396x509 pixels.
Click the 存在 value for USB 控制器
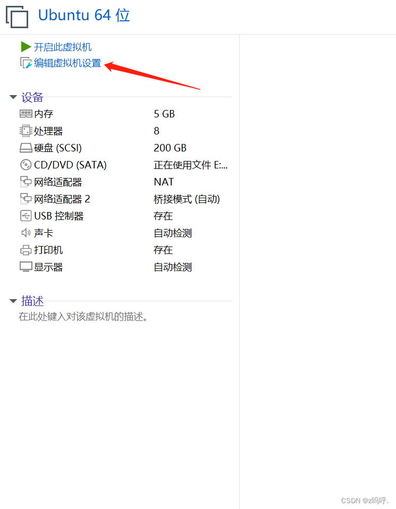click(x=163, y=216)
